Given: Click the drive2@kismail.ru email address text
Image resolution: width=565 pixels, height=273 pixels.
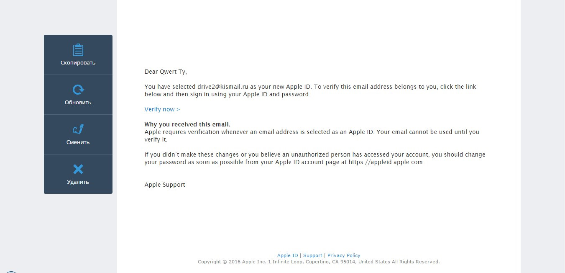Looking at the screenshot, I should point(223,87).
